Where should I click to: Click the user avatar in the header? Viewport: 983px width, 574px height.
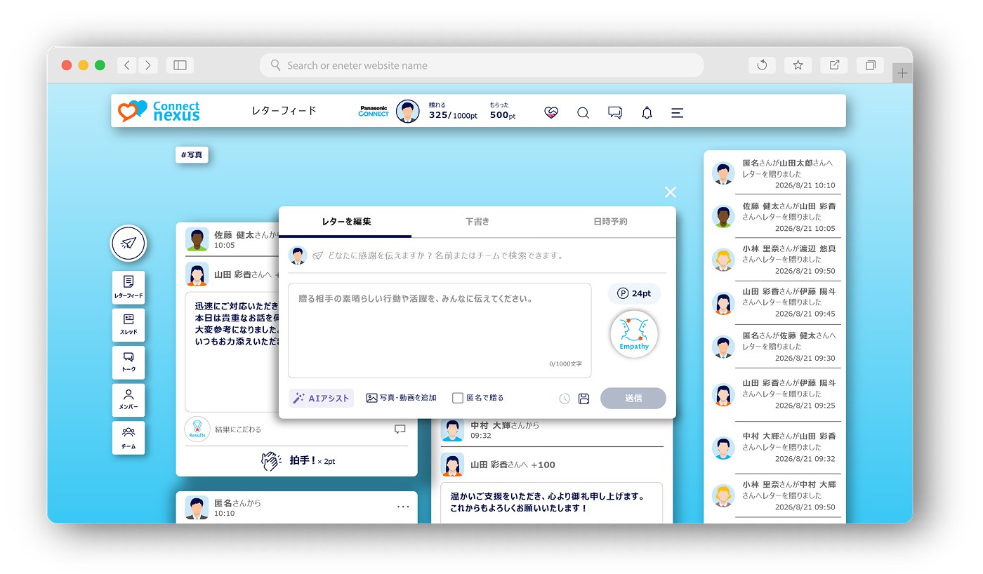pyautogui.click(x=408, y=111)
